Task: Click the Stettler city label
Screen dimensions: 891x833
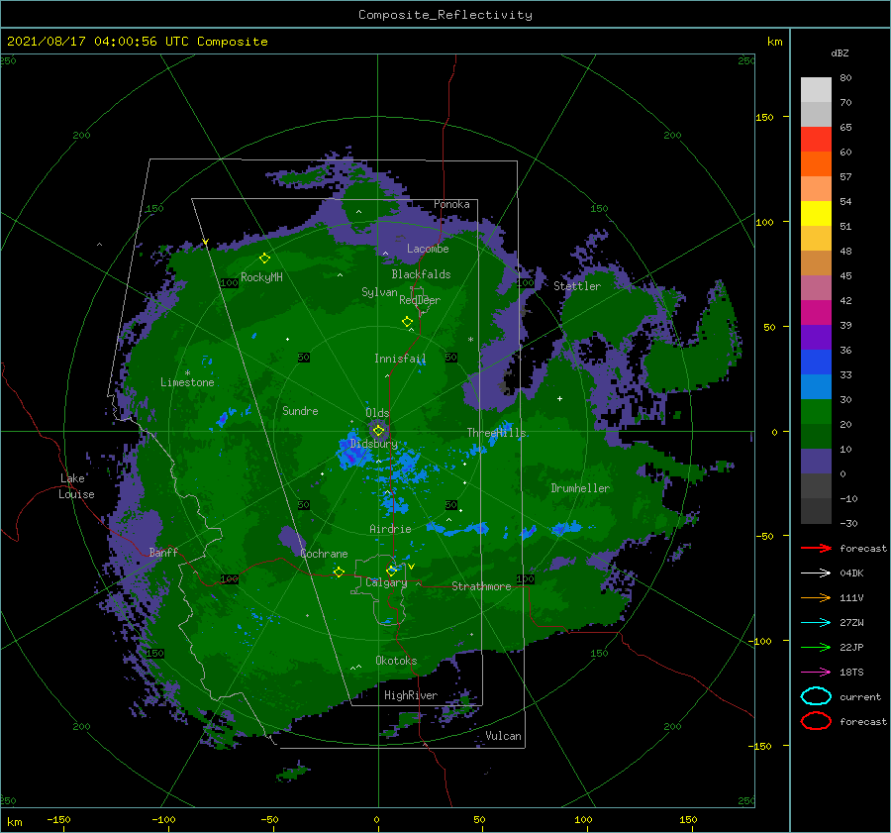Action: click(x=577, y=286)
